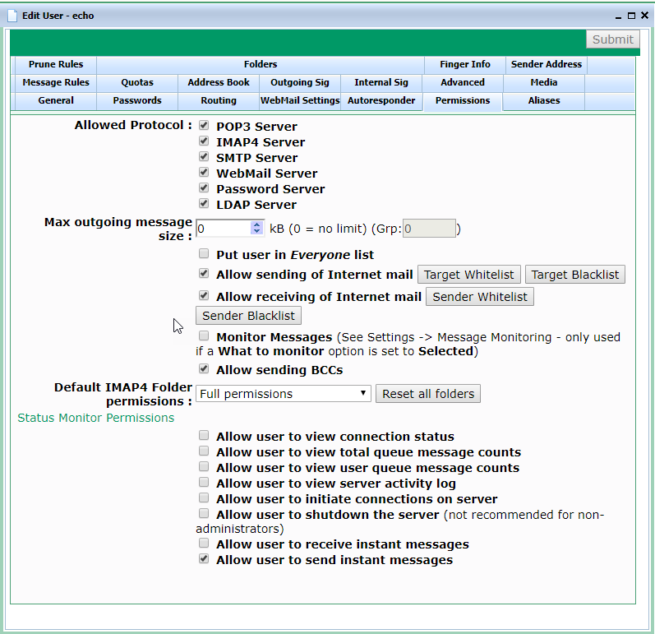This screenshot has height=634, width=655.
Task: Open the Aliases tab
Action: click(x=544, y=100)
